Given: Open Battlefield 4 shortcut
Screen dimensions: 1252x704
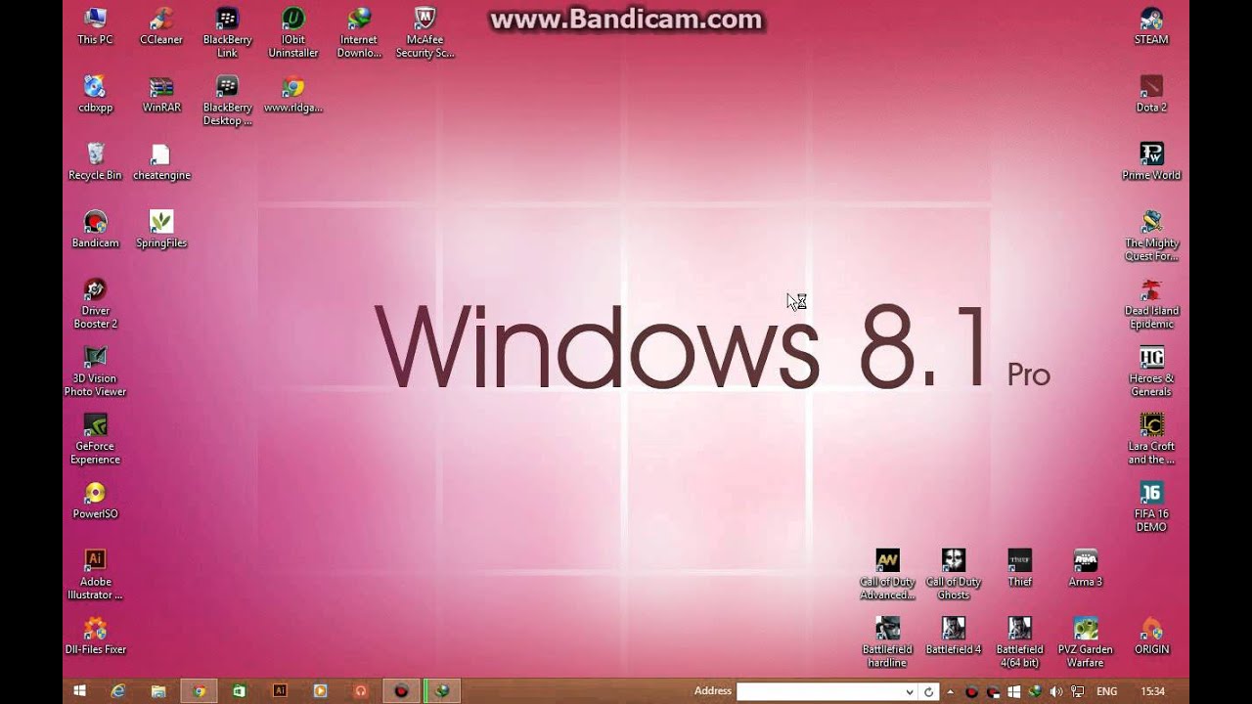Looking at the screenshot, I should [954, 635].
